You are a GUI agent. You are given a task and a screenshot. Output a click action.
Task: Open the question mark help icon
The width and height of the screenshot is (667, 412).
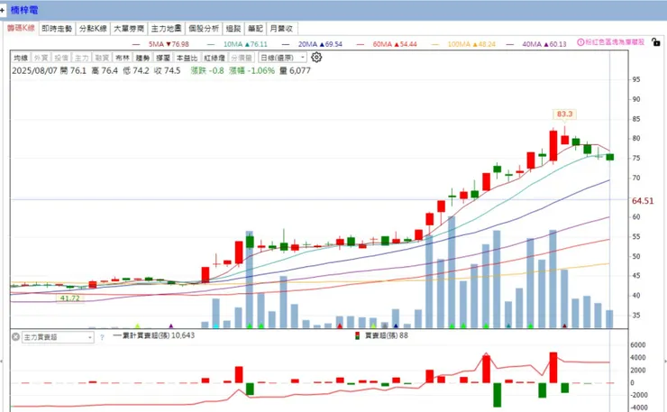coord(102,337)
